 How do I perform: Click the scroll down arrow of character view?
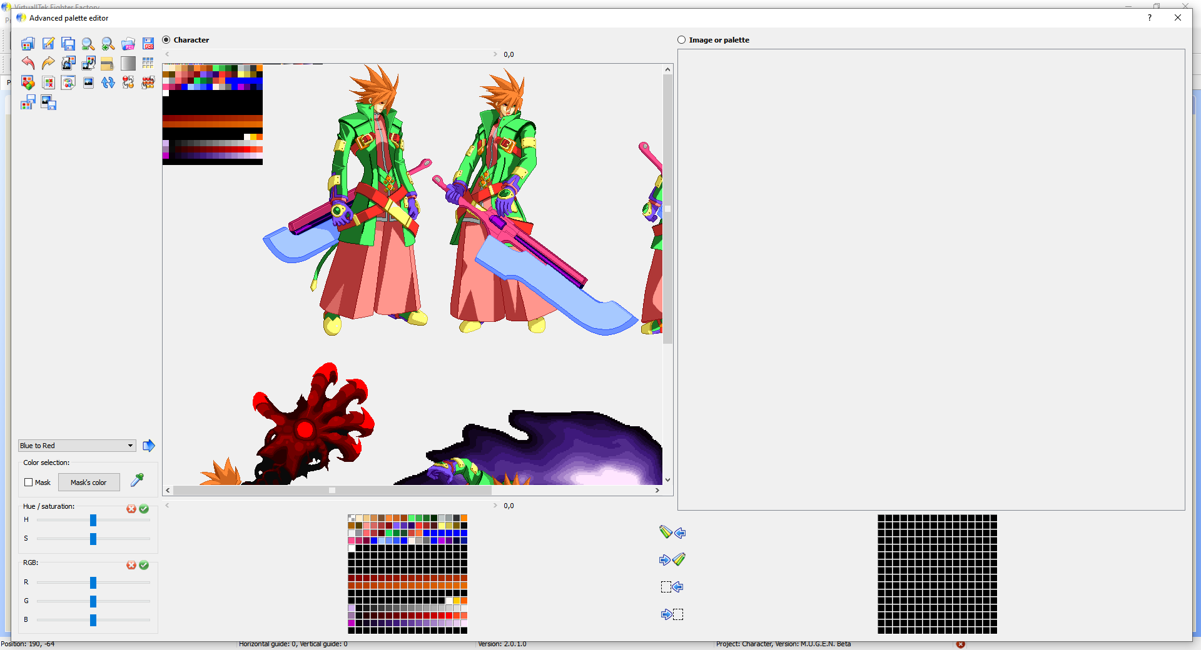pos(668,480)
